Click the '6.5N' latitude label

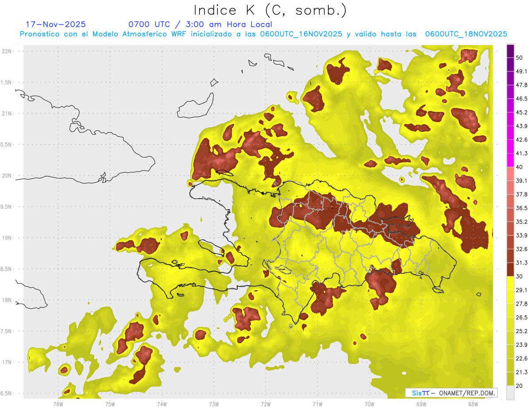[x=6, y=393]
